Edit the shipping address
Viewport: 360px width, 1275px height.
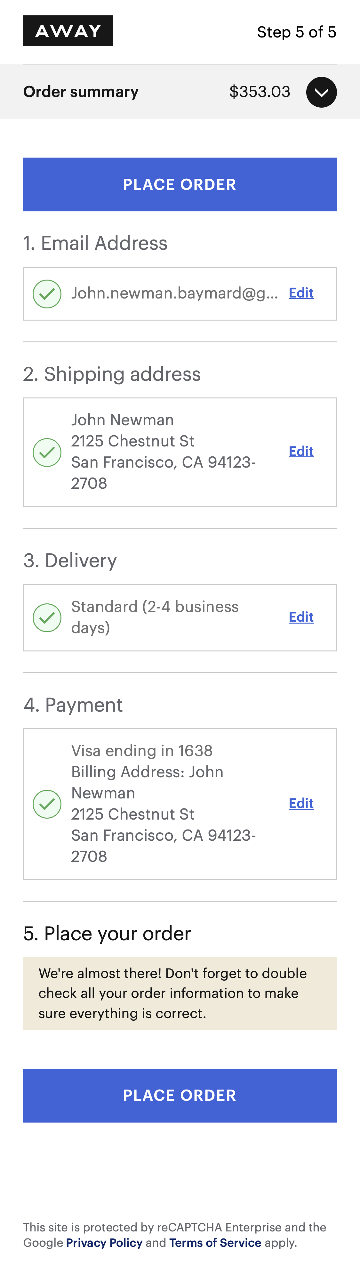pyautogui.click(x=301, y=451)
